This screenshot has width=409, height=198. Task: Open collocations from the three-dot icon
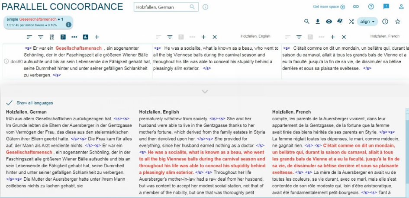(x=74, y=37)
